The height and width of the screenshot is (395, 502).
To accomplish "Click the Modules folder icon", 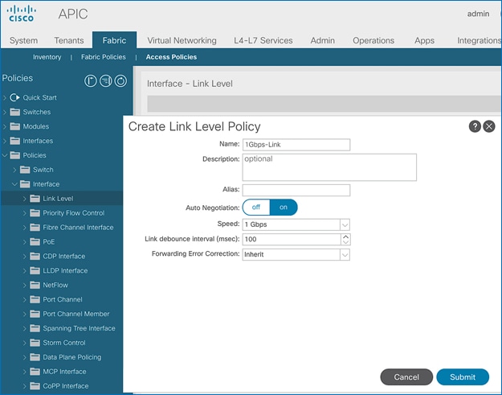I will click(x=15, y=127).
